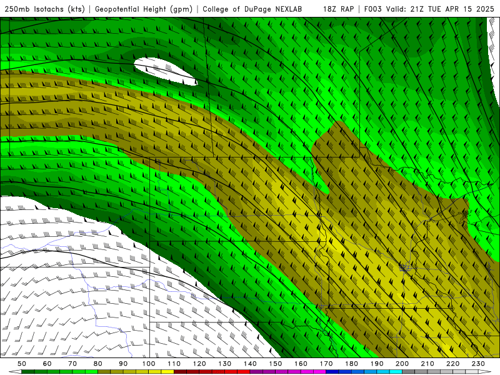Click the "250mb Isotachs (kts)" title text
The height and width of the screenshot is (375, 500).
pos(44,9)
